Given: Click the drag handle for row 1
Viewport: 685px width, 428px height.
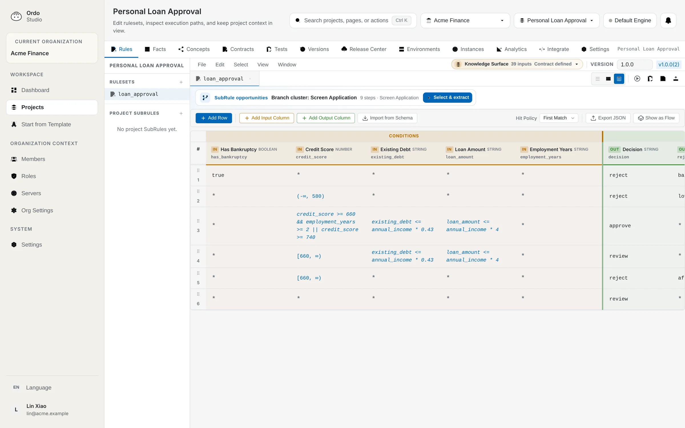Looking at the screenshot, I should 198,171.
